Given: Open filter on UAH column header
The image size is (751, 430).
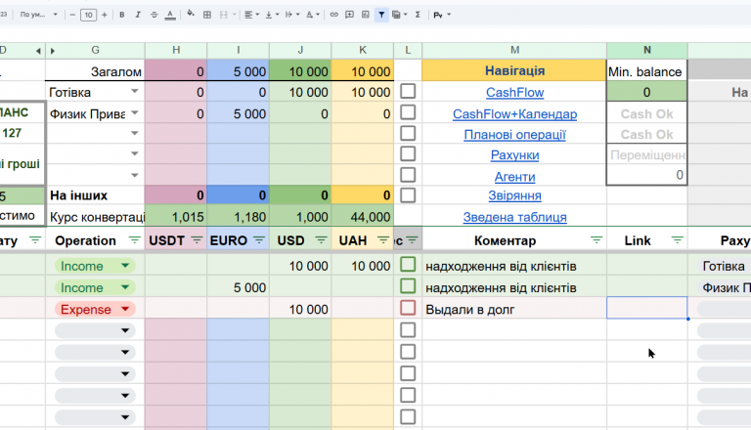Looking at the screenshot, I should [383, 239].
